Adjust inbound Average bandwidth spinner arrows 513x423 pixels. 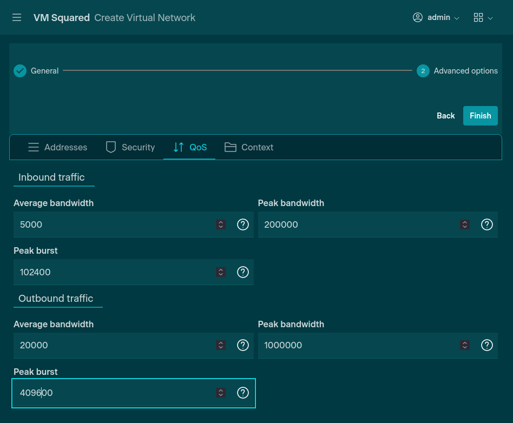coord(221,224)
